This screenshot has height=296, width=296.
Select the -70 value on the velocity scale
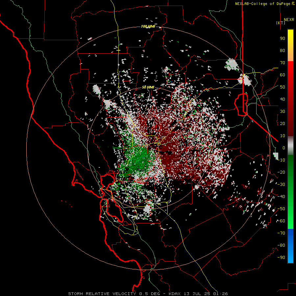click(281, 233)
